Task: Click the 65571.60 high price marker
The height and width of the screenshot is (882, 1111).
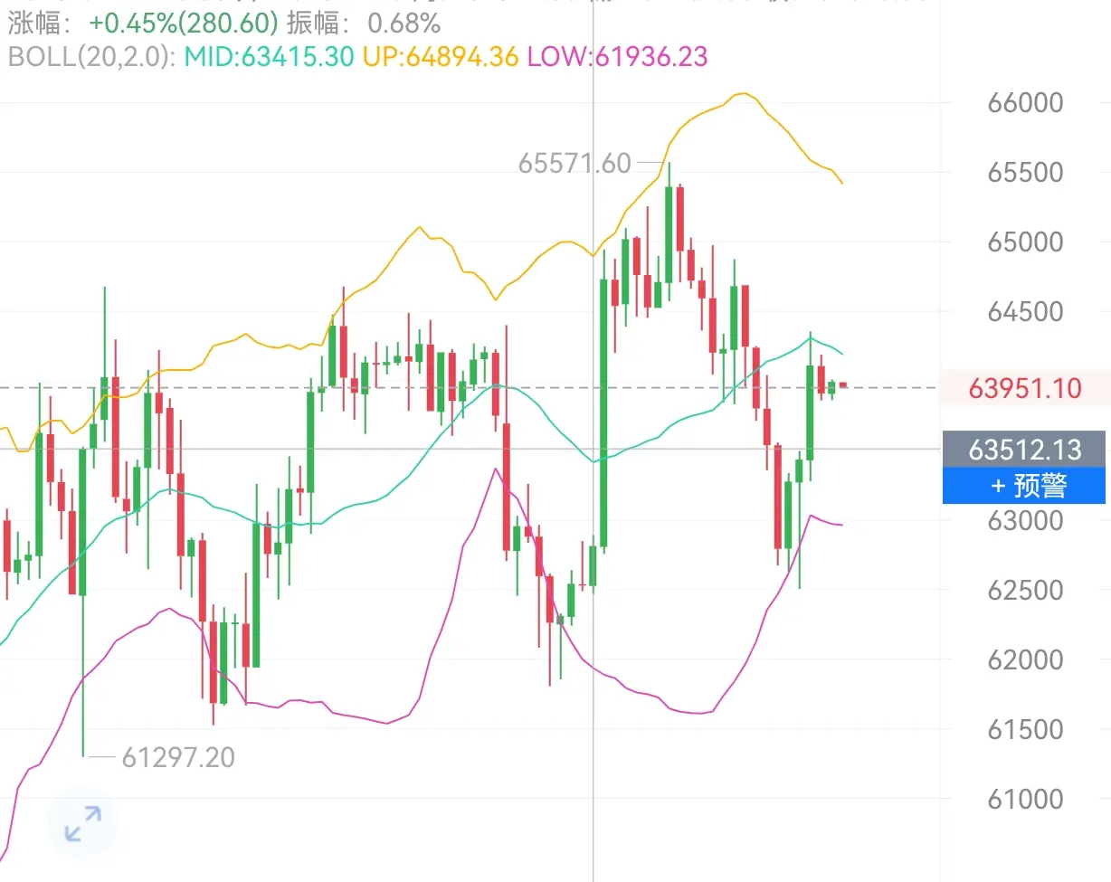Action: click(x=574, y=163)
